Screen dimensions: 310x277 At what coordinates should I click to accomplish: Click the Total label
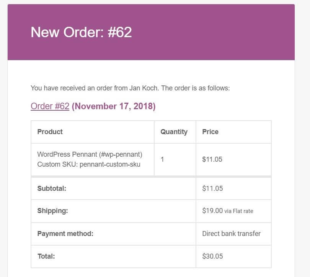(x=46, y=256)
